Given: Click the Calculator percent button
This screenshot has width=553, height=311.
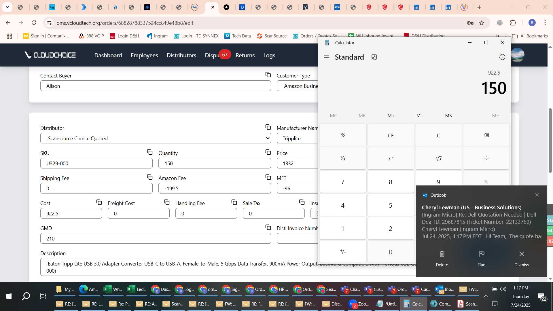Looking at the screenshot, I should click(343, 135).
